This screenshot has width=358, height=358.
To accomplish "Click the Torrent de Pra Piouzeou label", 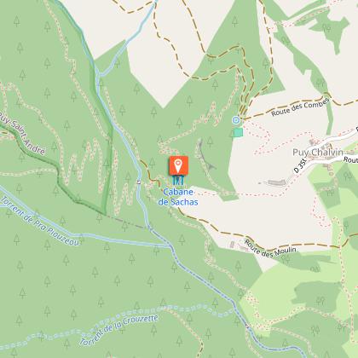I will click(39, 221).
